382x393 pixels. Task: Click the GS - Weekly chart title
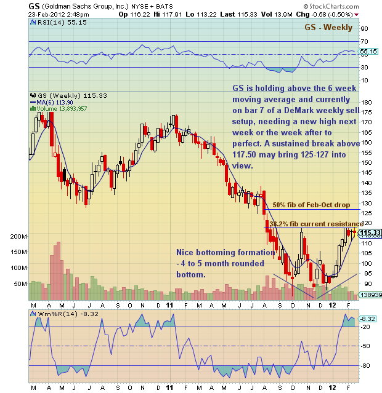click(x=328, y=27)
